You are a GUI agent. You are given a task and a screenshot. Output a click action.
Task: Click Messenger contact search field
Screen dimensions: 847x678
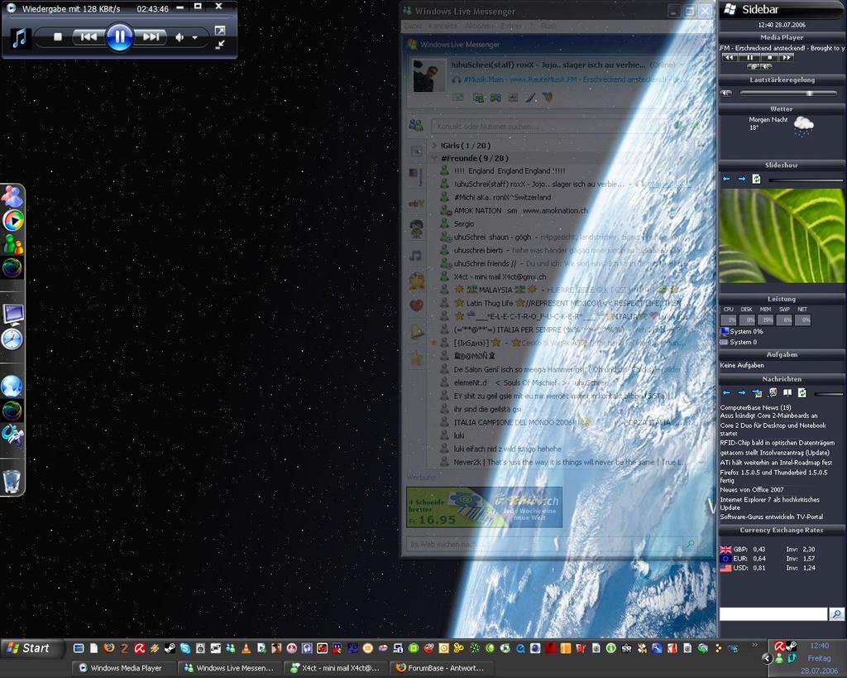[x=551, y=127]
